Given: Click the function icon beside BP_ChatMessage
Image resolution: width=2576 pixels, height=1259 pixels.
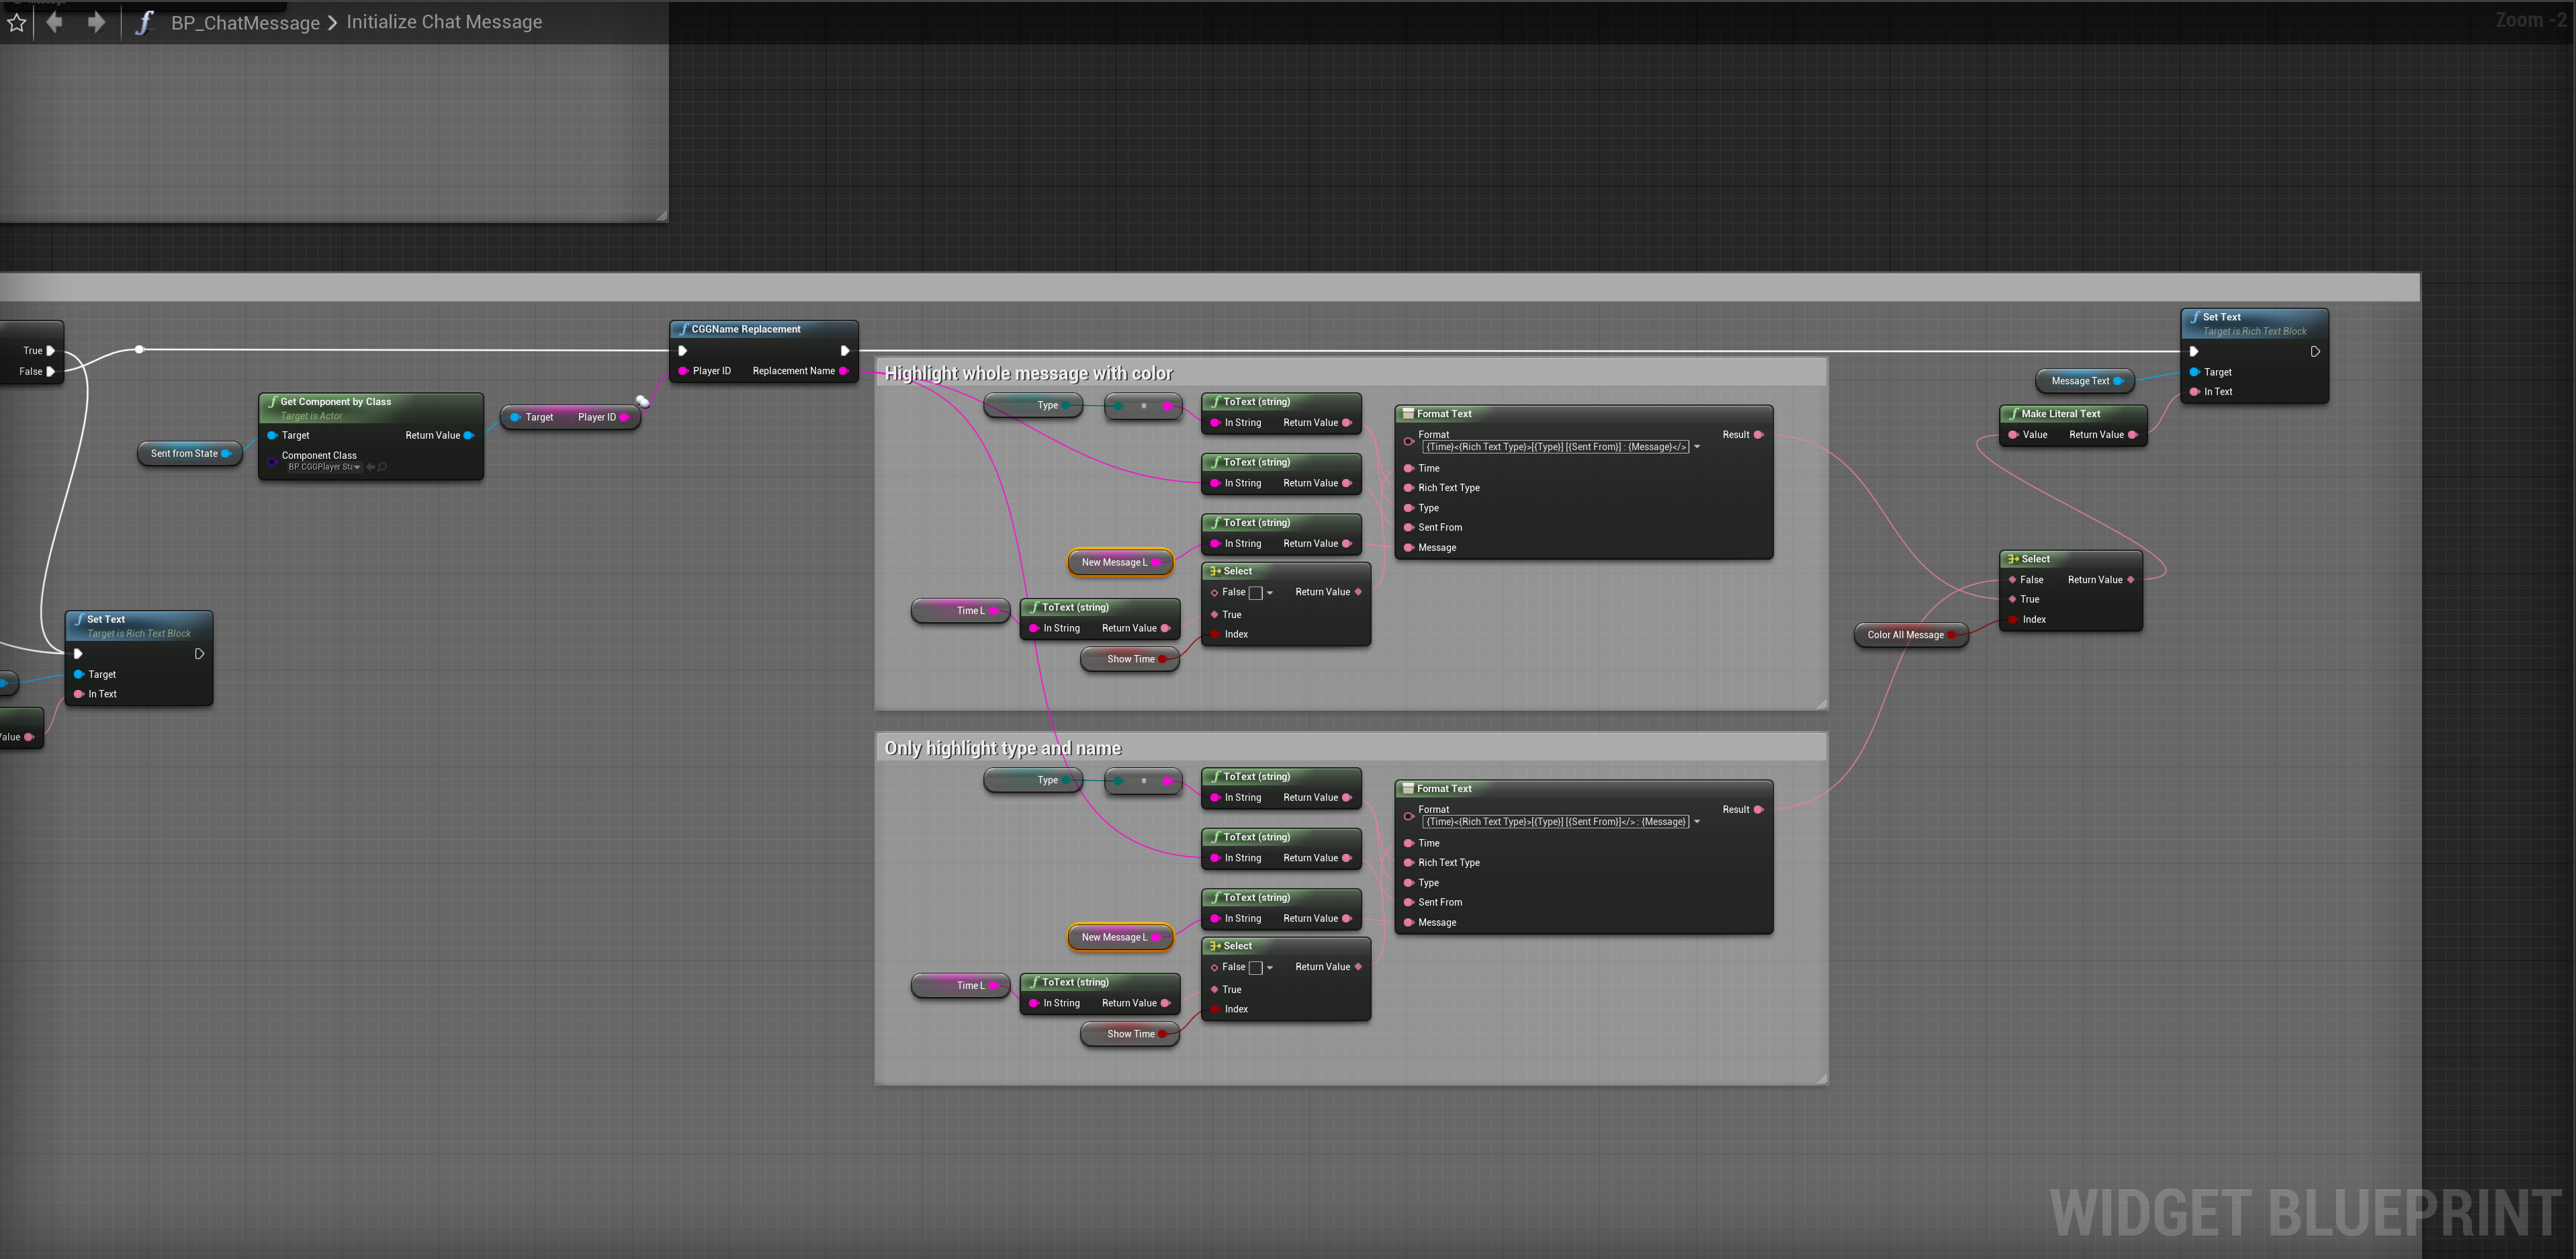Looking at the screenshot, I should (x=144, y=22).
